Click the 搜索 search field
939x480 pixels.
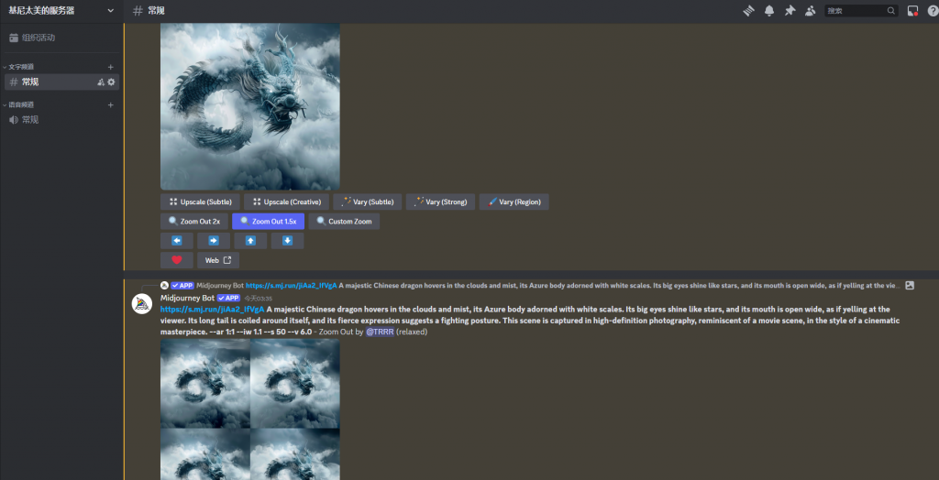pos(861,10)
